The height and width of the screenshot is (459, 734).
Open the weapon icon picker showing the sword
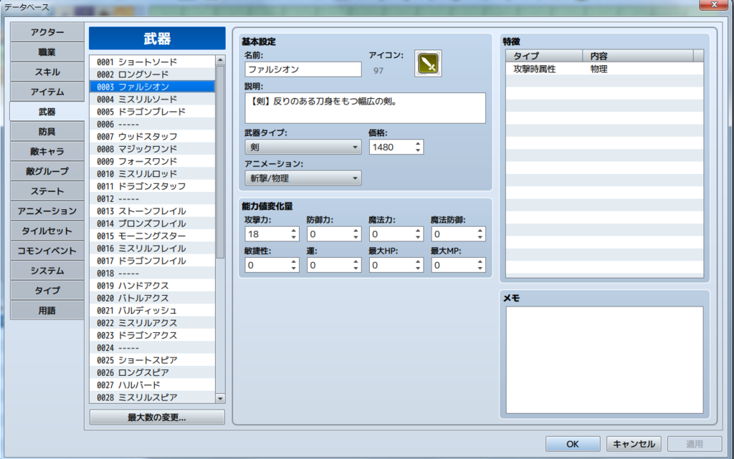point(427,63)
